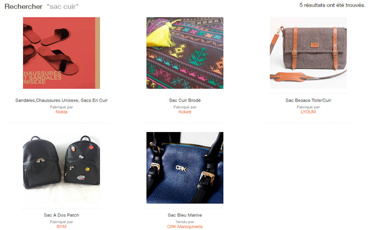The height and width of the screenshot is (230, 369).
Task: Click the Sac À Dos Patch title
Action: [x=61, y=215]
